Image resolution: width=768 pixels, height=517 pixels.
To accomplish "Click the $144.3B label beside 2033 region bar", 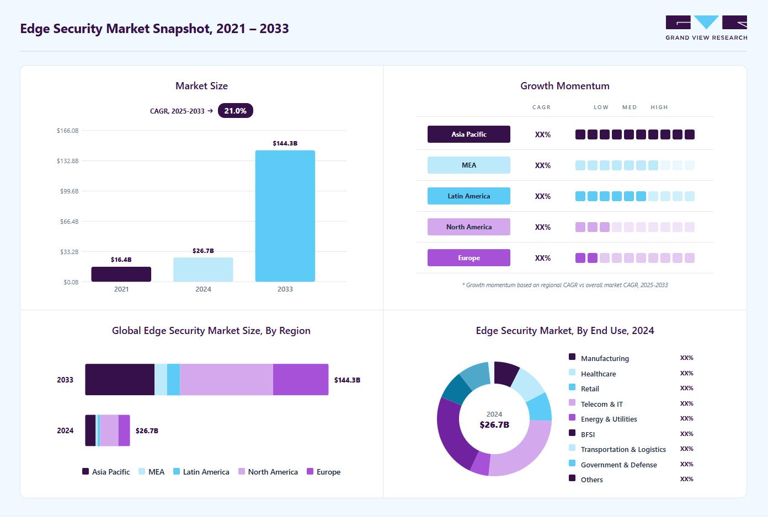I will pyautogui.click(x=347, y=380).
